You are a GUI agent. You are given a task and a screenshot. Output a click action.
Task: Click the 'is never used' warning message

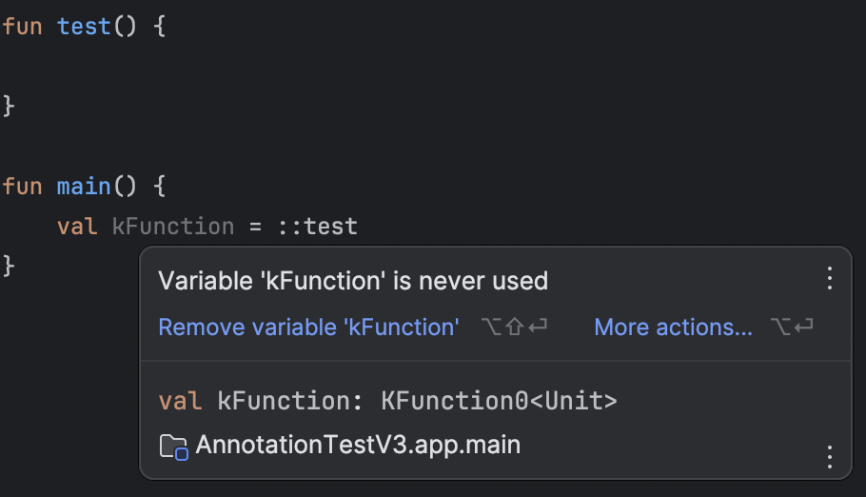click(353, 281)
